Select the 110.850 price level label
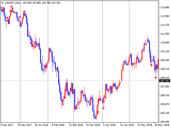The image size is (171, 128). [165, 43]
